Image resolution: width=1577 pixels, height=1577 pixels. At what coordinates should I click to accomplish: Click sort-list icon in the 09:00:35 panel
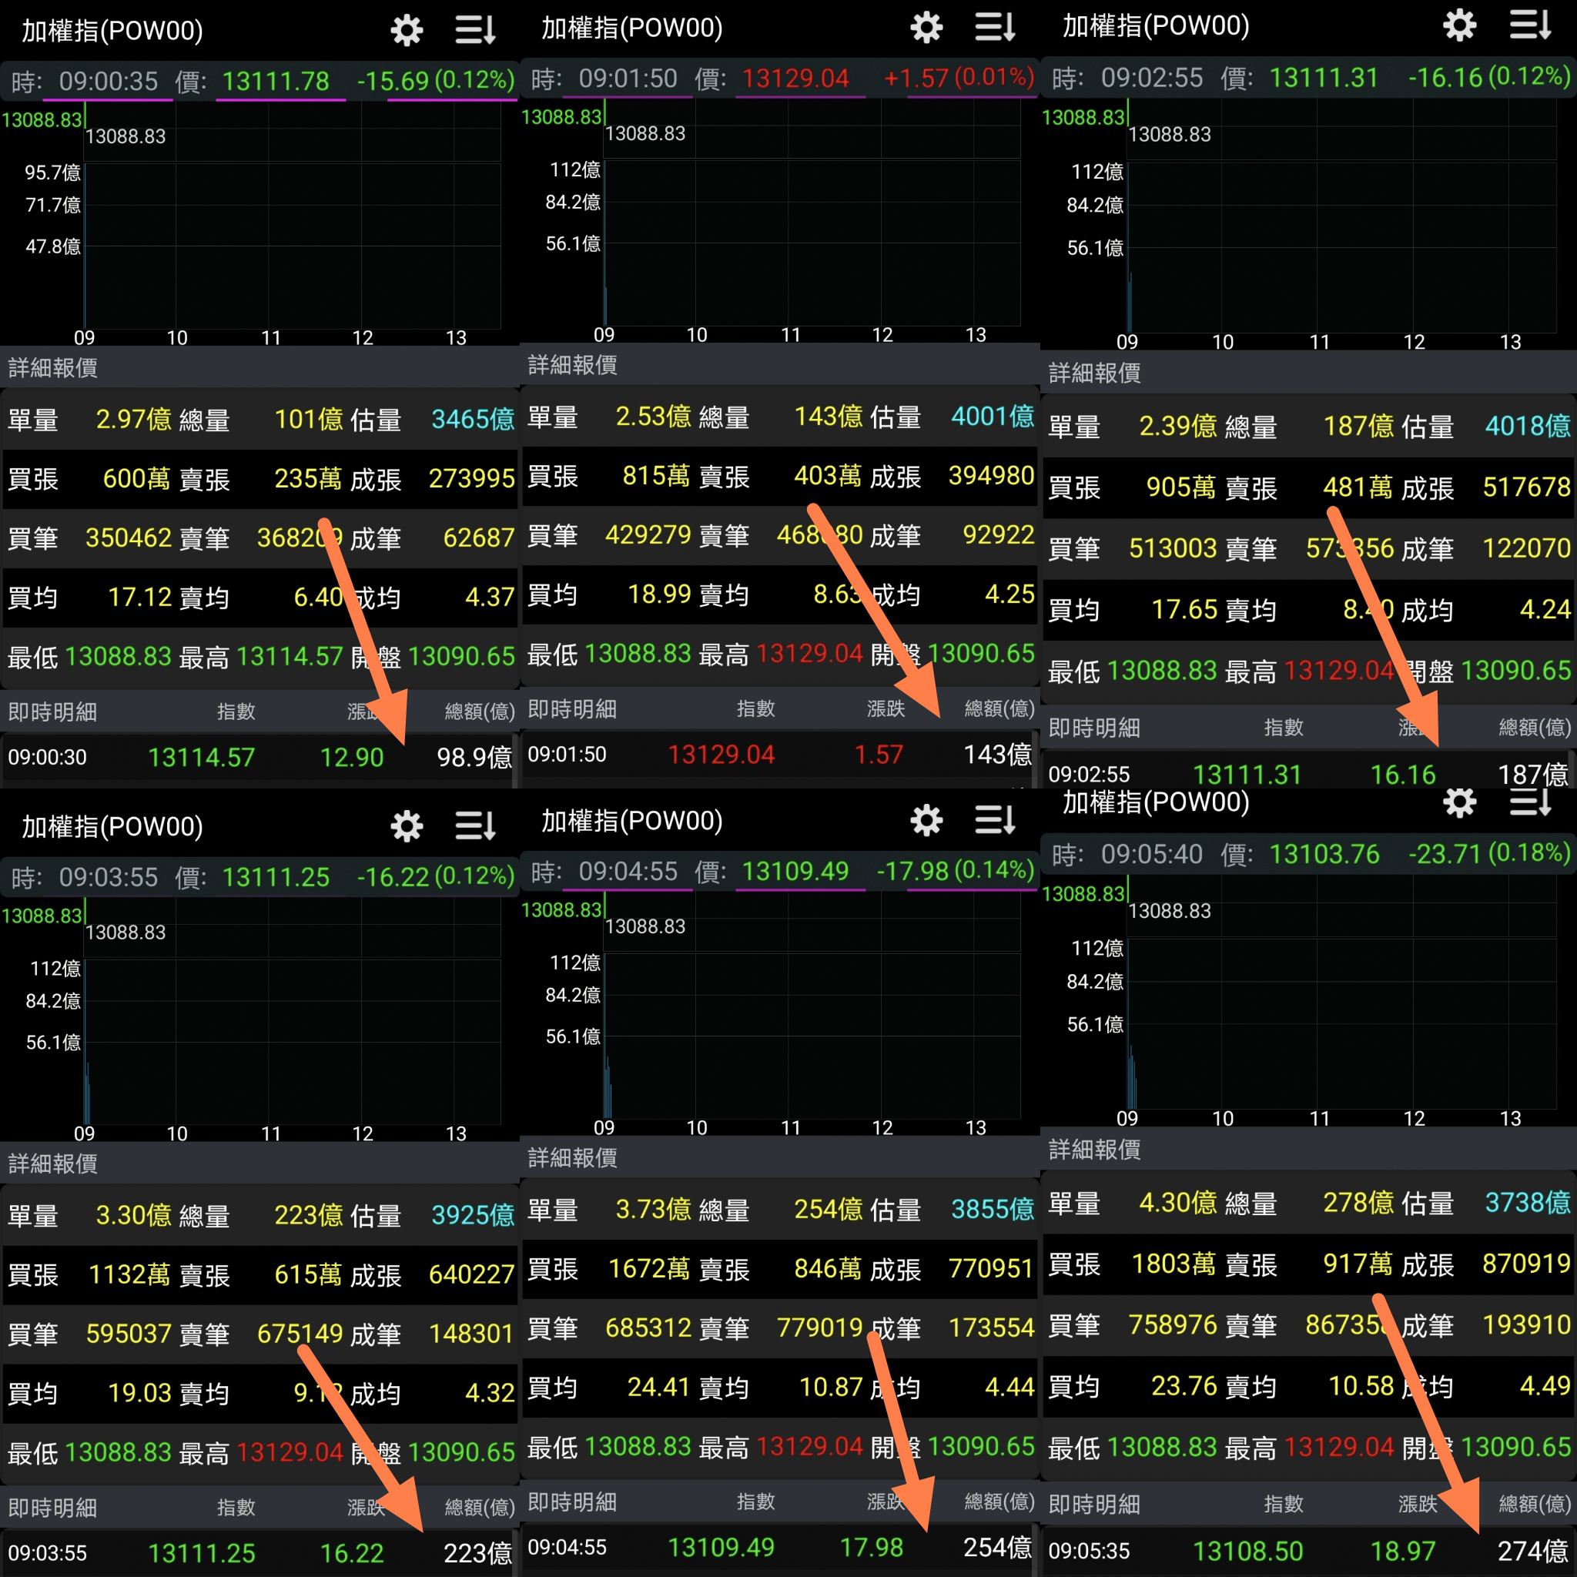click(x=475, y=31)
